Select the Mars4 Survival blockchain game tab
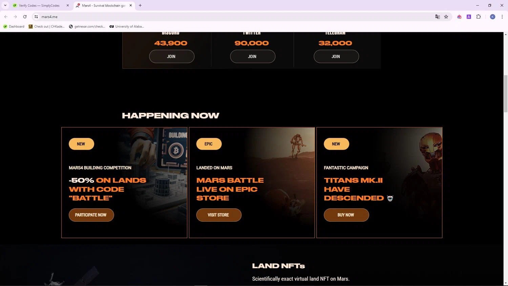This screenshot has height=286, width=508. pos(104,5)
